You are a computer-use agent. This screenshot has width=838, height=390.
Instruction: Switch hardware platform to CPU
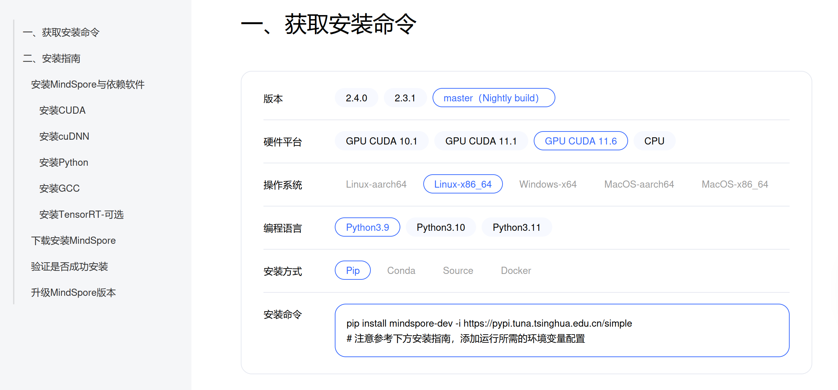654,140
